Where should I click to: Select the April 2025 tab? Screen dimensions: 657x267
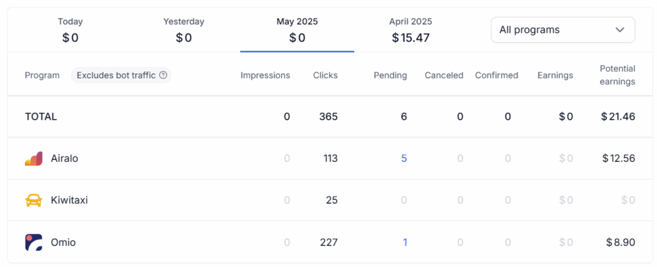coord(411,29)
